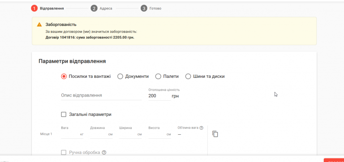Select Посилки та вантажі radio button
The width and height of the screenshot is (344, 162).
point(64,77)
